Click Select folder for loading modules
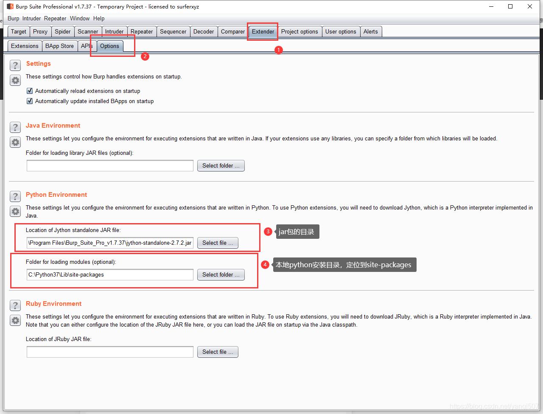 pos(221,274)
